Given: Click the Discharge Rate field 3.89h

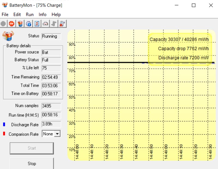Looking at the screenshot, I should pos(51,124).
